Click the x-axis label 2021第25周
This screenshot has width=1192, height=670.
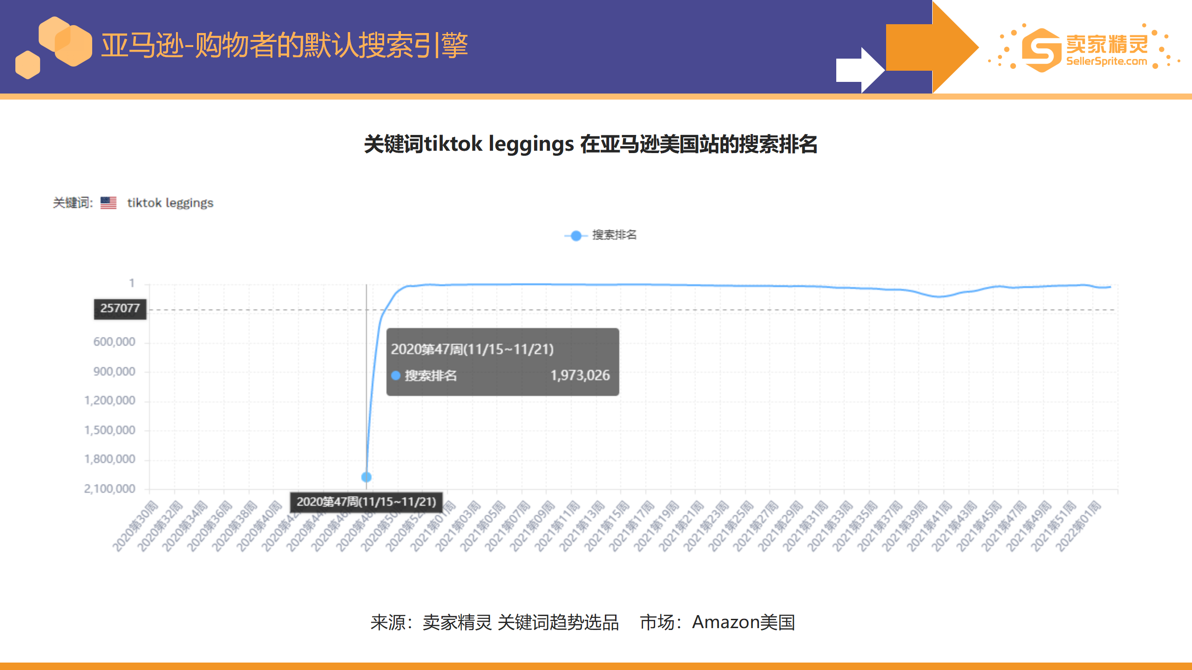[731, 526]
